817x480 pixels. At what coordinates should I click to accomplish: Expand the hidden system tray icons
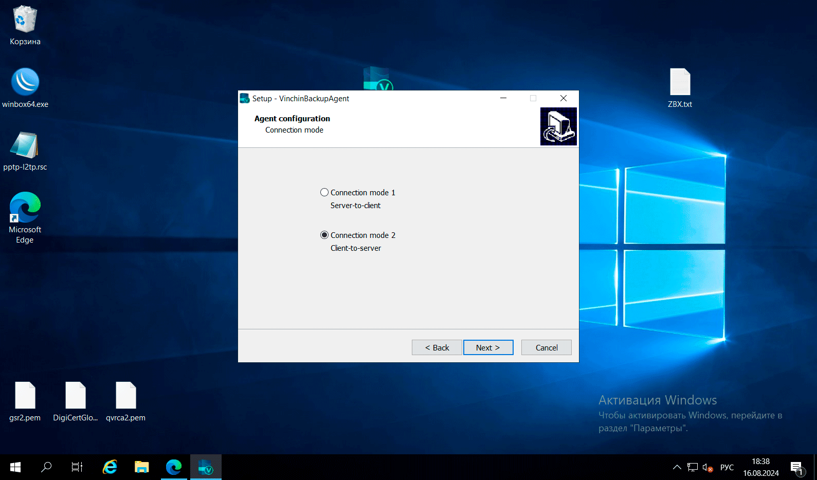click(x=677, y=467)
